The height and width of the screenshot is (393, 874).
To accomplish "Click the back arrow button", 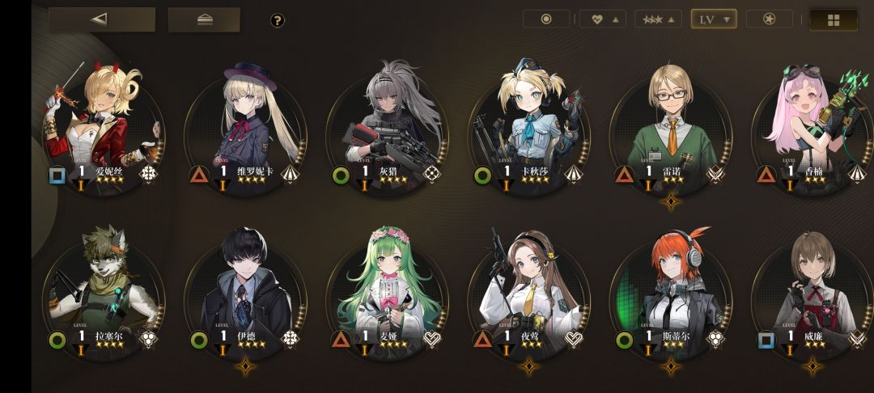I will [101, 19].
